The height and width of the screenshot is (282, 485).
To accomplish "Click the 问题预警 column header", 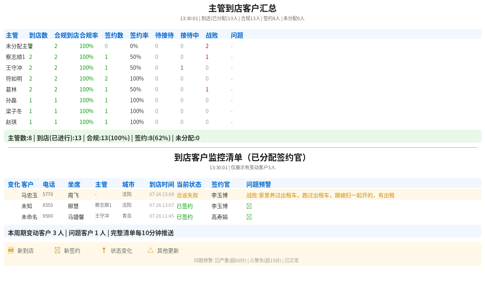I will pos(259,184).
